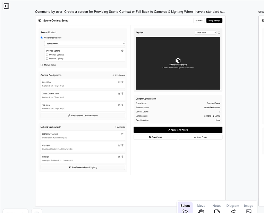Delete the Three-Quarter View camera
The height and width of the screenshot is (213, 264).
coord(122,94)
